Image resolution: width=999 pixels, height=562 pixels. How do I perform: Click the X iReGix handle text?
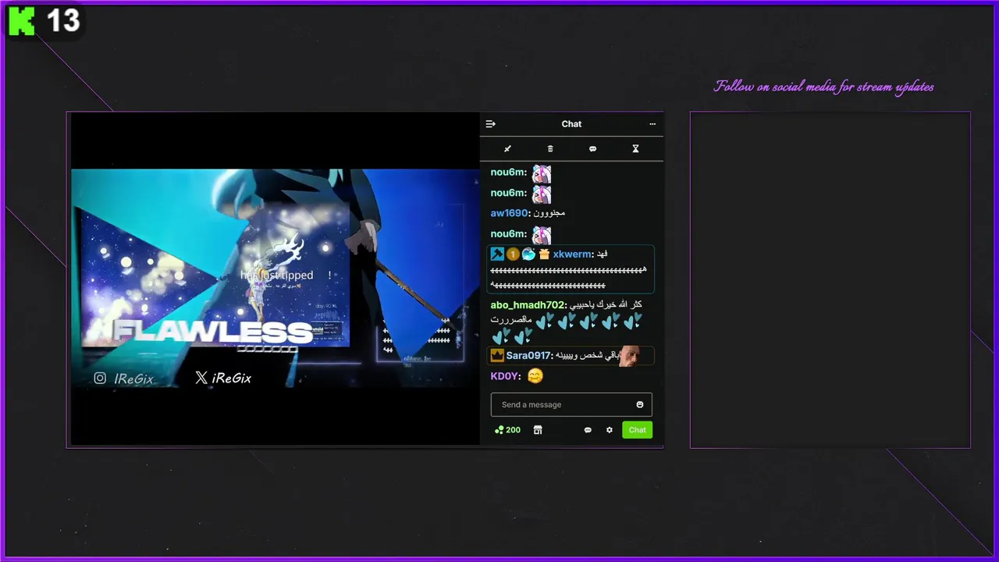pyautogui.click(x=232, y=378)
